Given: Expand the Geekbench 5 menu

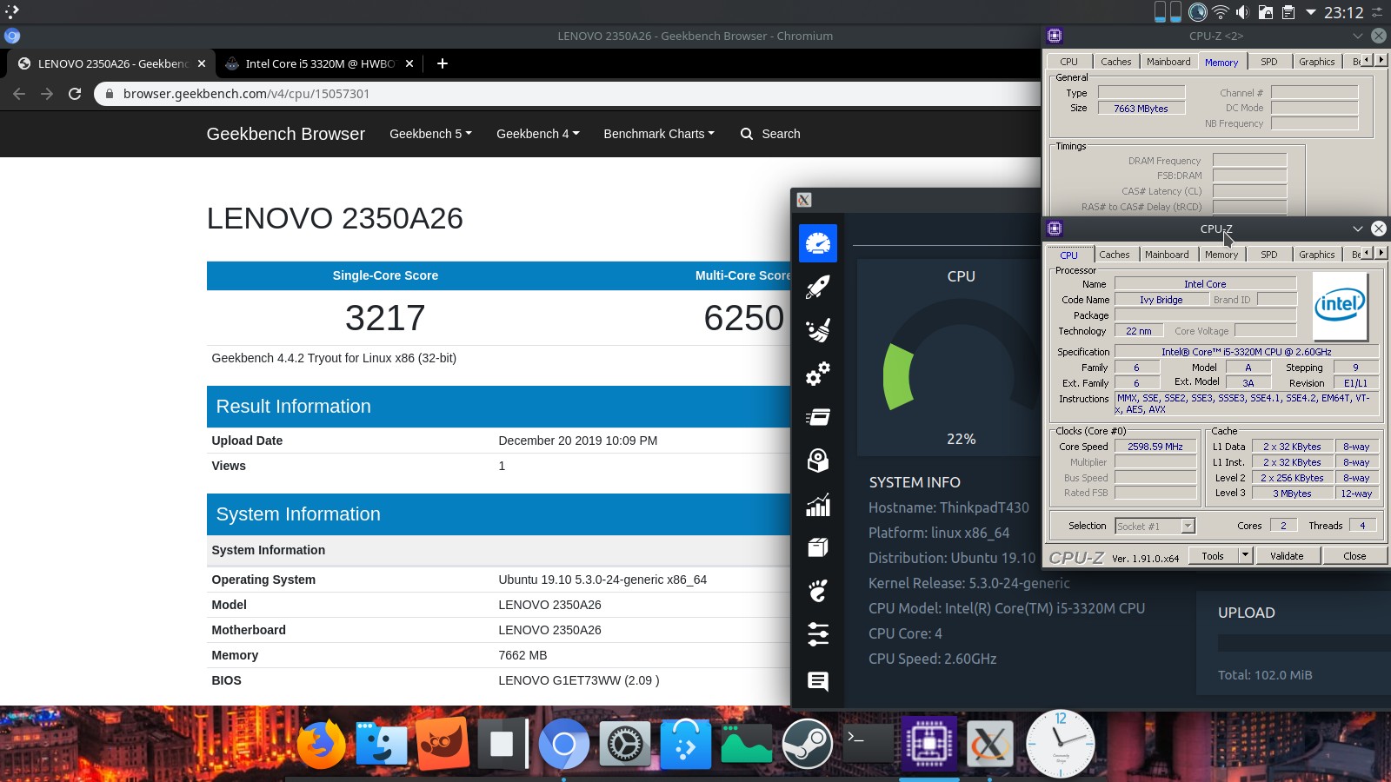Looking at the screenshot, I should tap(430, 134).
